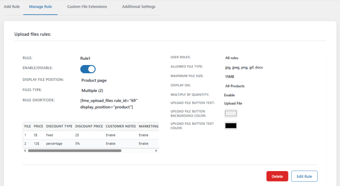Viewport: 340px width, 186px height.
Task: Click the Edit Rule button
Action: [x=304, y=176]
